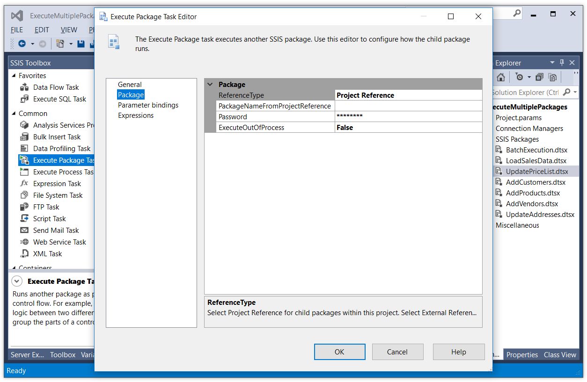Select the Data Flow Task icon
This screenshot has height=382, width=587.
(x=24, y=87)
